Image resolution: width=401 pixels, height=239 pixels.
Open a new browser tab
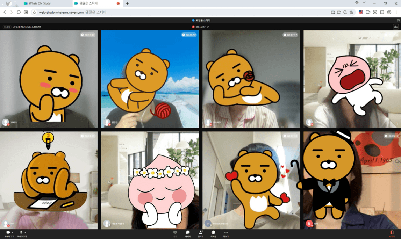tap(127, 3)
